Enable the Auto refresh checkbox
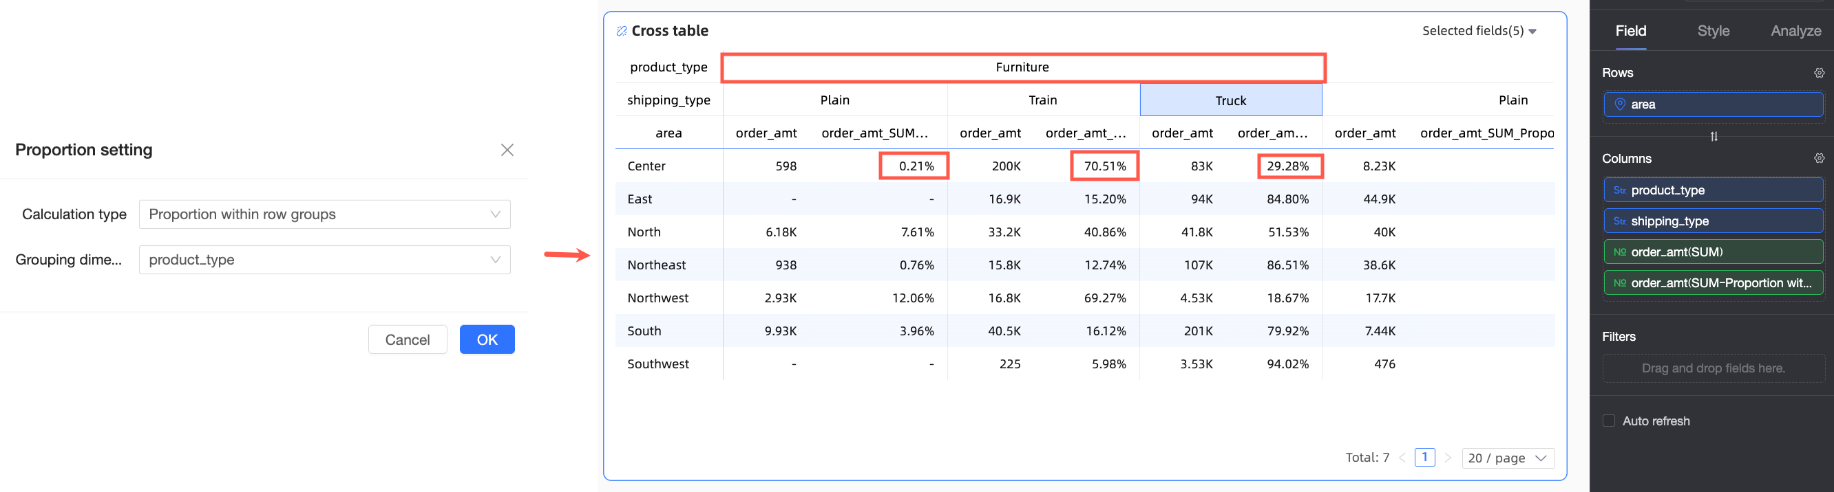Screen dimensions: 1834x492 1608,421
